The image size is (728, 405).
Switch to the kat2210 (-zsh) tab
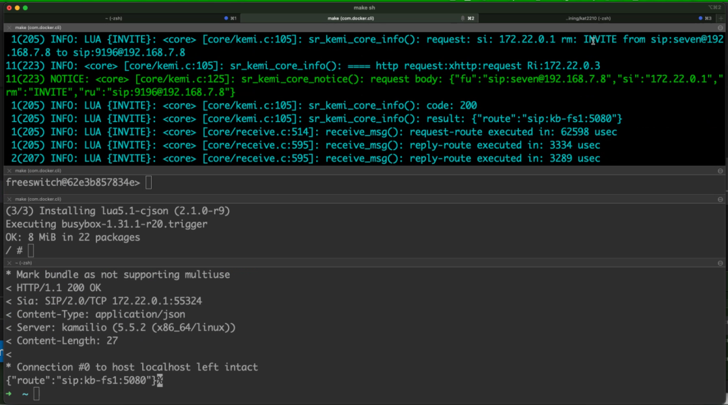(x=588, y=18)
